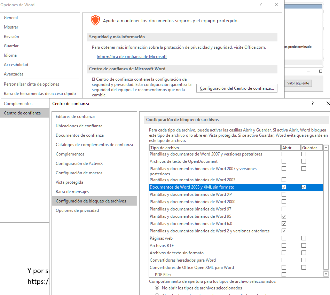This screenshot has height=295, width=330.
Task: Check Abrir for binarios de Word XP
Action: pyautogui.click(x=284, y=194)
